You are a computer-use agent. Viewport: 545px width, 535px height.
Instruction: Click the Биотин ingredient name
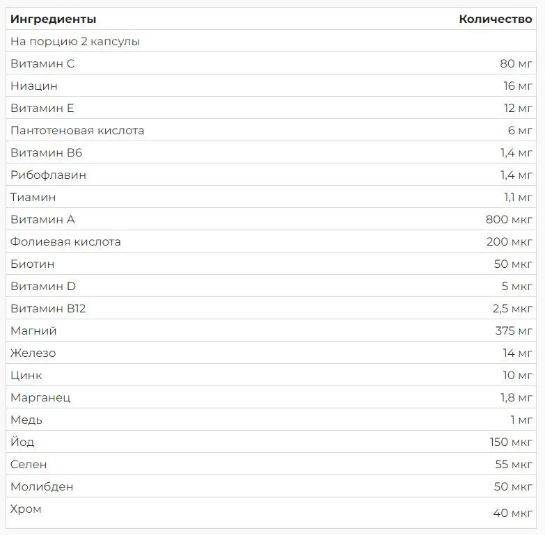[x=32, y=264]
